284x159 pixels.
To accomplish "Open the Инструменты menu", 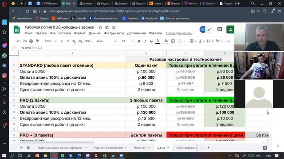I will 114,33.
